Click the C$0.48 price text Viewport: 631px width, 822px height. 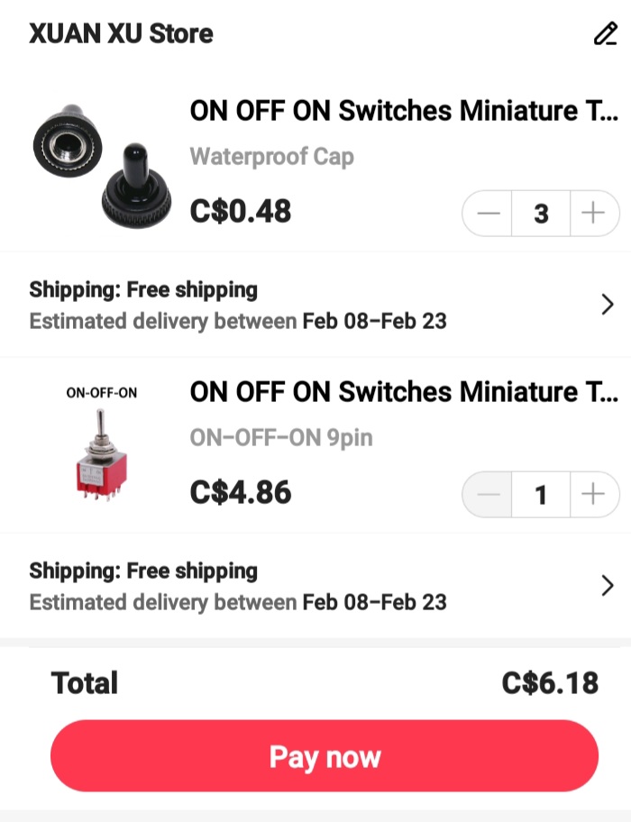(239, 213)
